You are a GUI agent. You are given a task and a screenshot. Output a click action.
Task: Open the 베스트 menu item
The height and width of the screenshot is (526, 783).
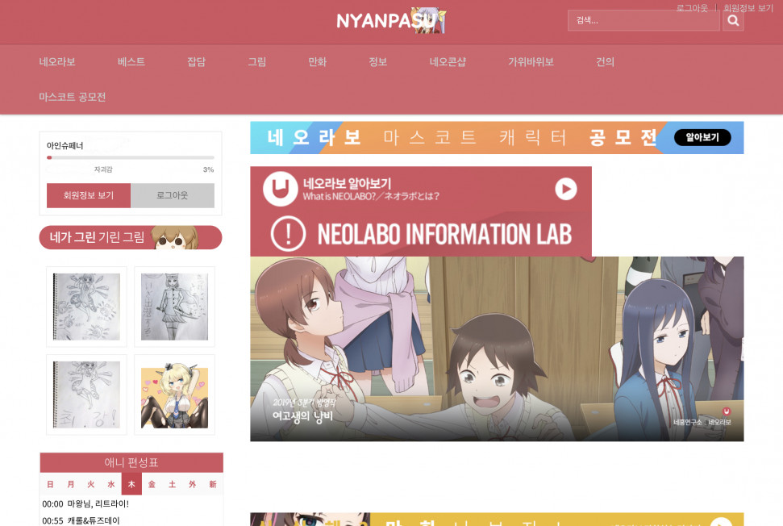(x=131, y=62)
